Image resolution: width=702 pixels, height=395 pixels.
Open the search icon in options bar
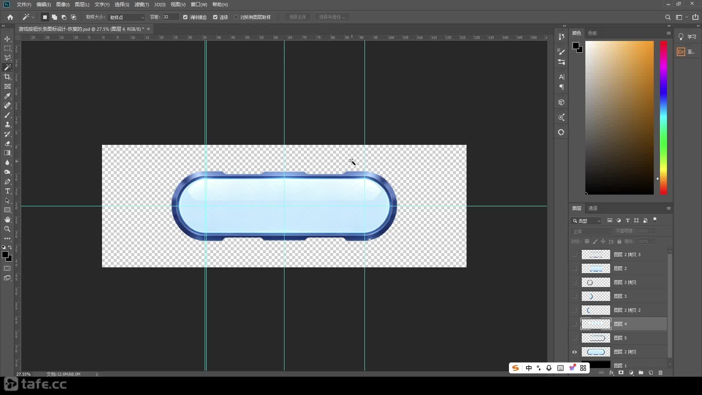(x=668, y=17)
